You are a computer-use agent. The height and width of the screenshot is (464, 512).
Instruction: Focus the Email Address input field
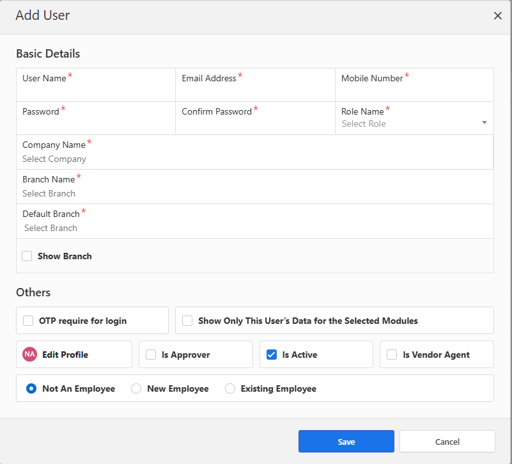coord(255,91)
